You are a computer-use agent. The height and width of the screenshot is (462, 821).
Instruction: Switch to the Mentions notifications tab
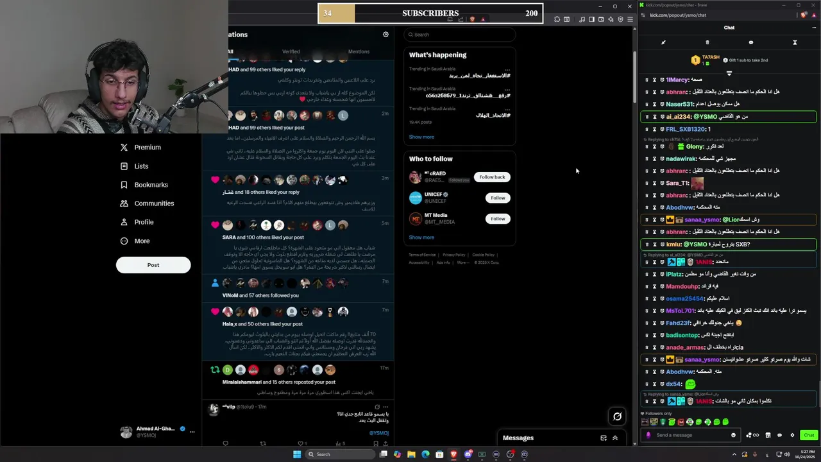pyautogui.click(x=359, y=51)
